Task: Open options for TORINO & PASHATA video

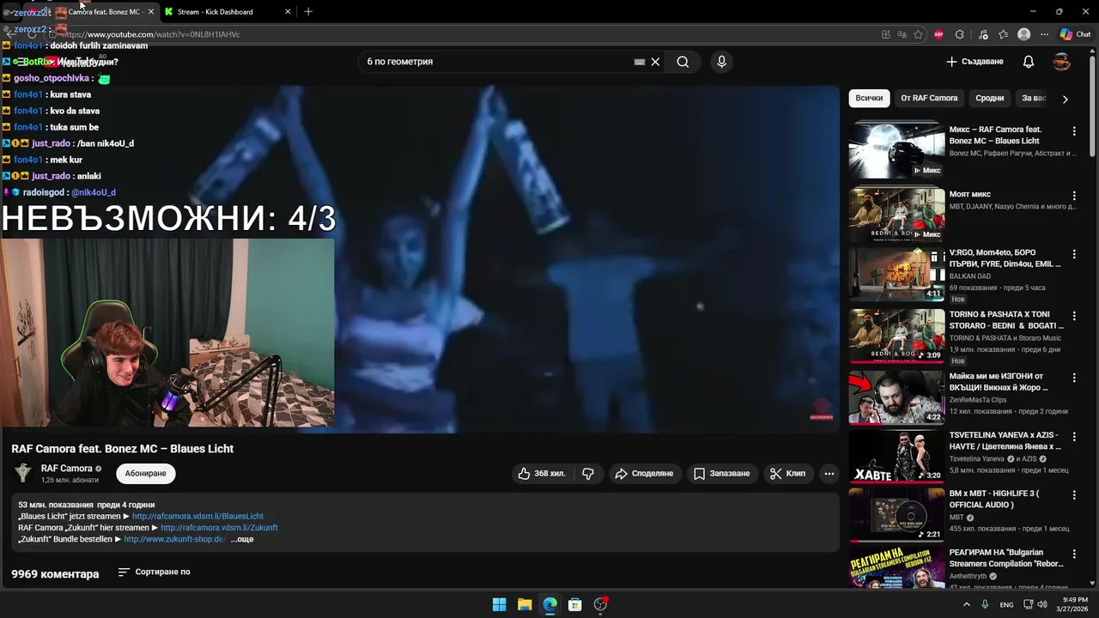Action: pos(1074,317)
